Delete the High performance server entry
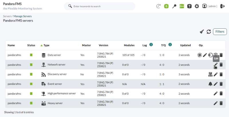 tap(221, 93)
